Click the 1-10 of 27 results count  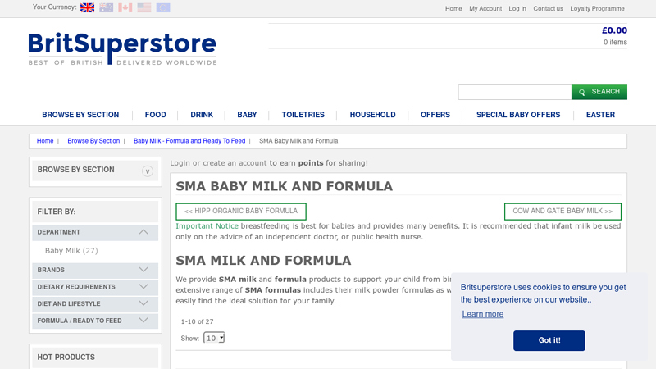point(197,321)
